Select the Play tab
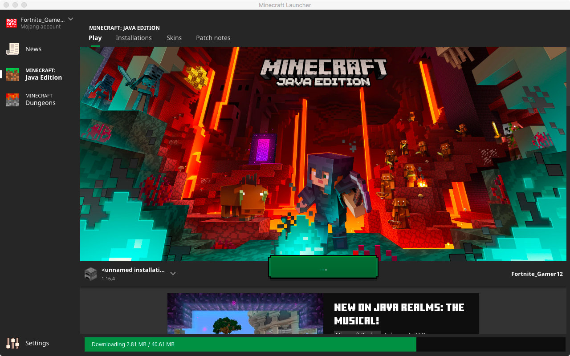This screenshot has width=570, height=356. (95, 38)
